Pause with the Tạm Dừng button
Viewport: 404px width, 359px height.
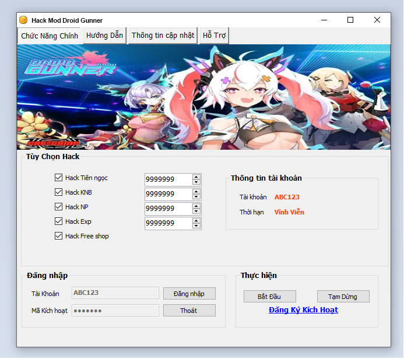tap(343, 297)
